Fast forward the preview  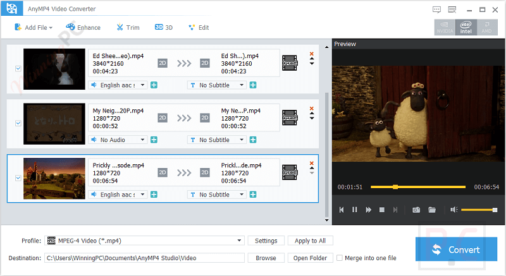point(368,210)
